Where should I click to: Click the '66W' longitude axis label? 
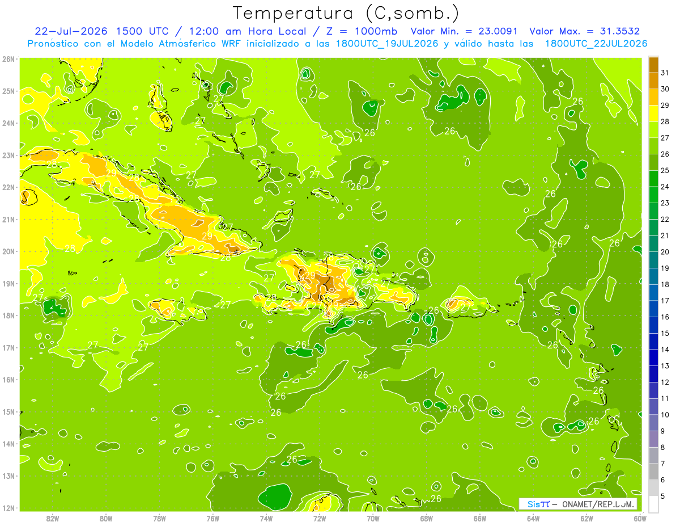pos(480,518)
